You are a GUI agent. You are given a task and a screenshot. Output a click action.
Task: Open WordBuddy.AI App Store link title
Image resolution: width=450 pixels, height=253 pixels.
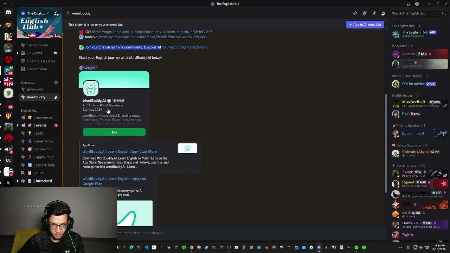[120, 151]
